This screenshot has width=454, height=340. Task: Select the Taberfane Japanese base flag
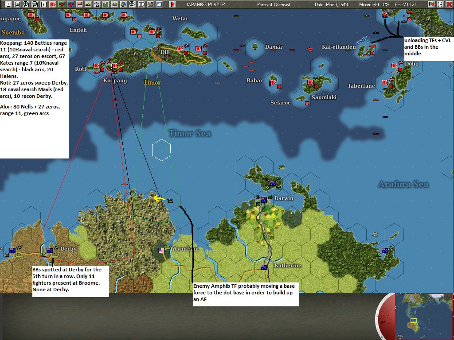(385, 82)
